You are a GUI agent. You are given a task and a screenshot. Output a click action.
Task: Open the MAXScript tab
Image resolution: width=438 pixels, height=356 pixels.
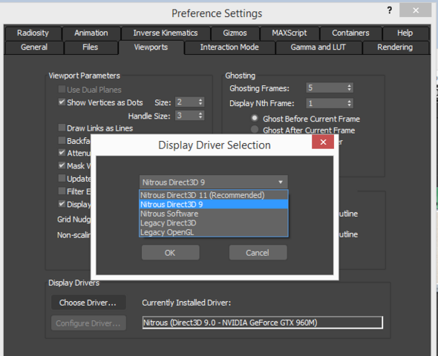(x=290, y=33)
